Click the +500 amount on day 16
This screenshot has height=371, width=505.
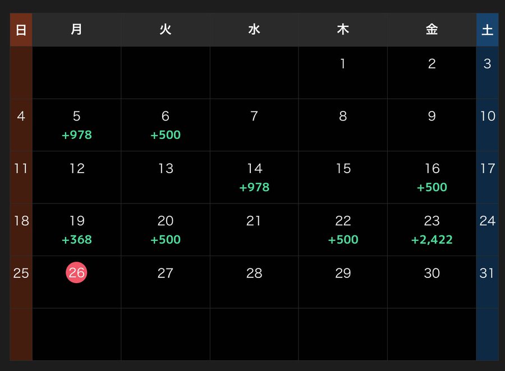431,187
